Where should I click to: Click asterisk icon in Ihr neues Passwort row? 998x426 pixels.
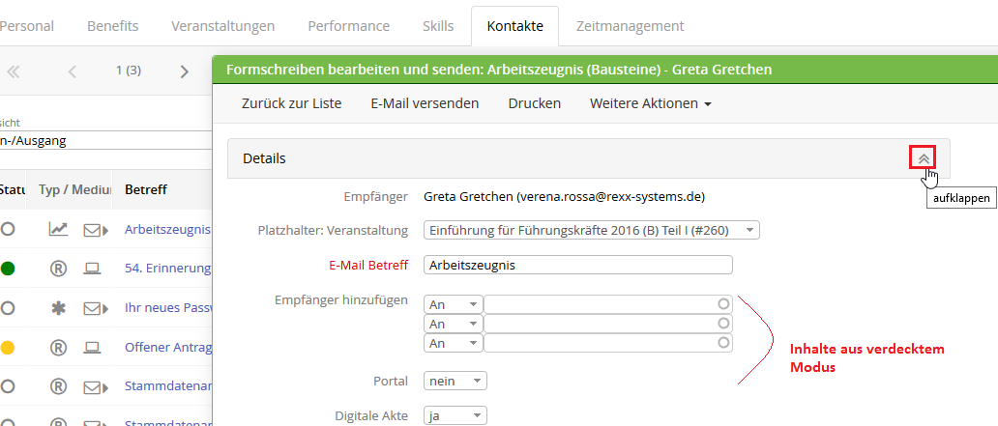click(x=59, y=308)
